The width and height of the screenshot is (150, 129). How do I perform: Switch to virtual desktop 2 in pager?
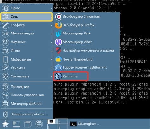point(63,121)
